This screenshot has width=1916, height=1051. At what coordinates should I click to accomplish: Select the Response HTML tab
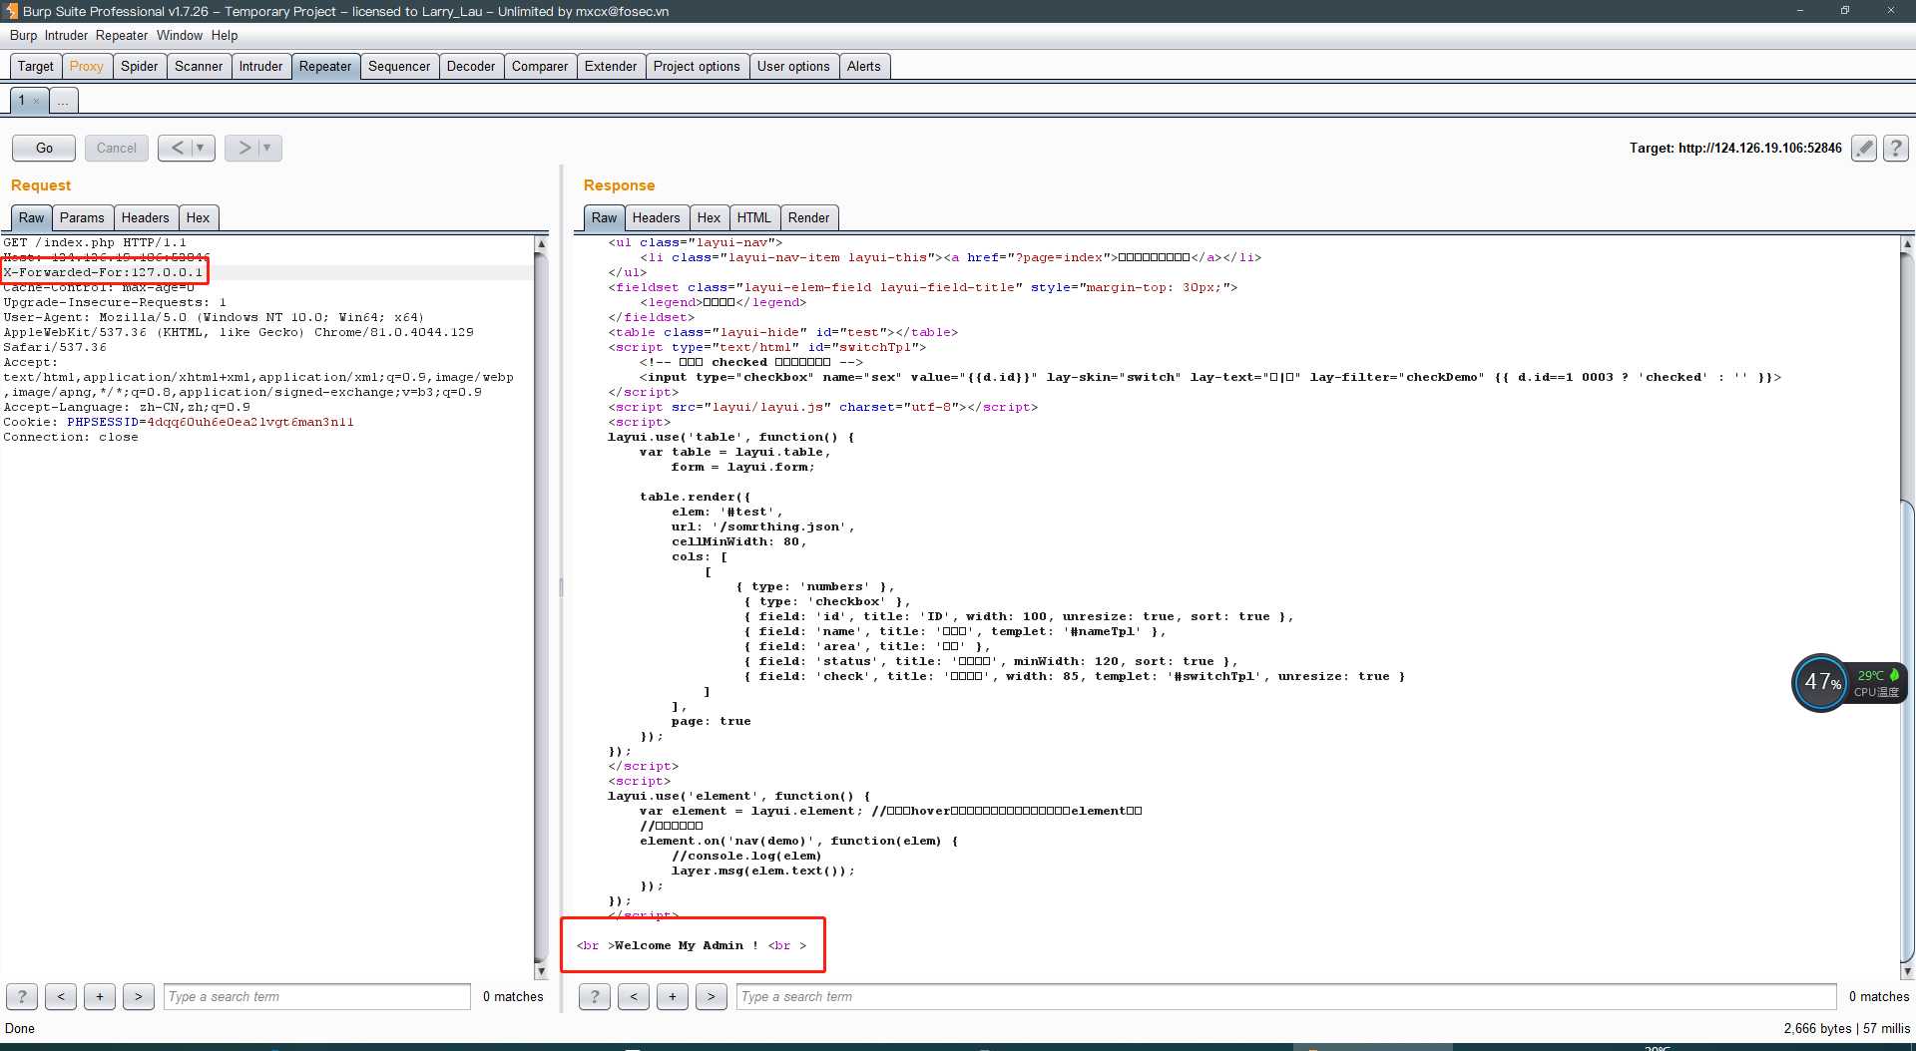[x=754, y=217]
